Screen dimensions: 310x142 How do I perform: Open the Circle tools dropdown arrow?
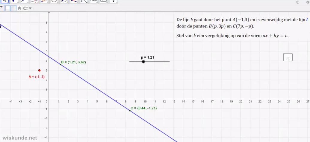[x=57, y=3]
